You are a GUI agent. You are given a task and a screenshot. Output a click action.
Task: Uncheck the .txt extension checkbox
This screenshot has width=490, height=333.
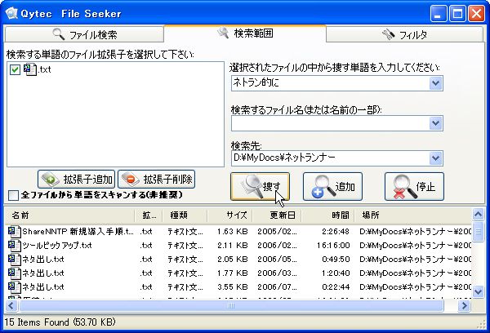click(15, 69)
